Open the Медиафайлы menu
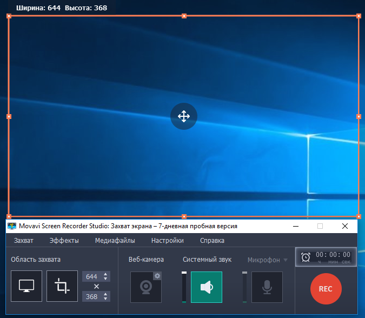365x318 pixels. click(115, 241)
